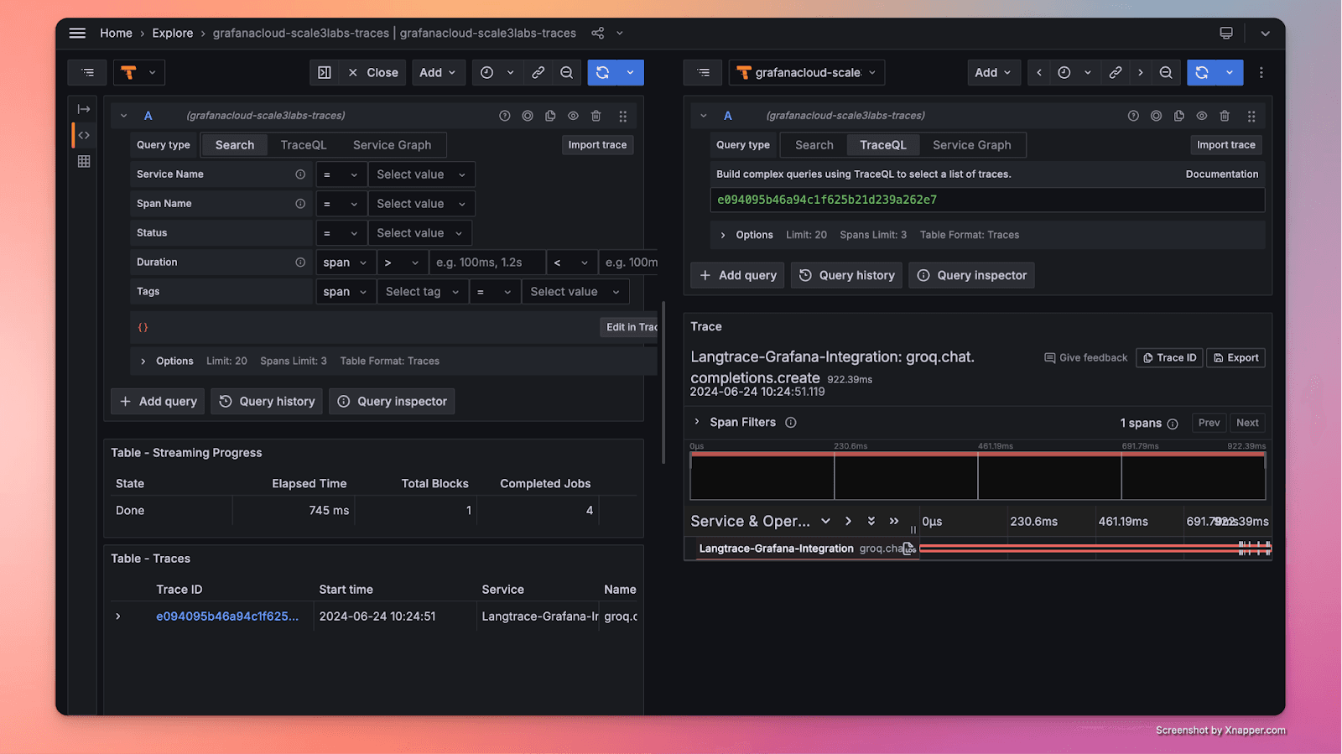The height and width of the screenshot is (754, 1342).
Task: Run query refresh button in left pane
Action: (x=602, y=73)
